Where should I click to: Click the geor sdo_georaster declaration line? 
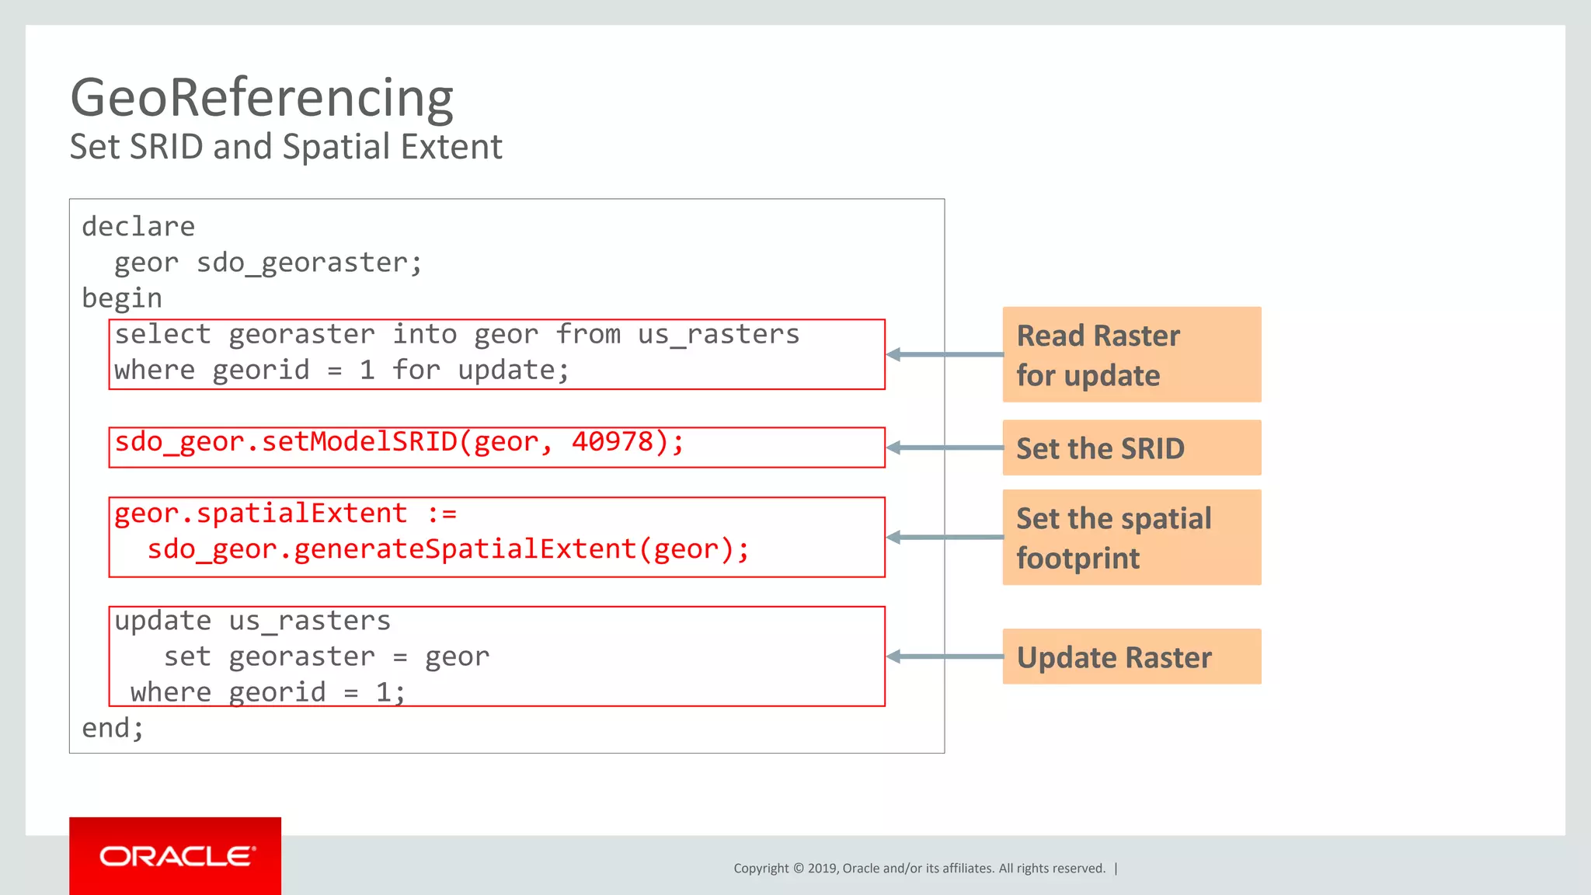[268, 263]
